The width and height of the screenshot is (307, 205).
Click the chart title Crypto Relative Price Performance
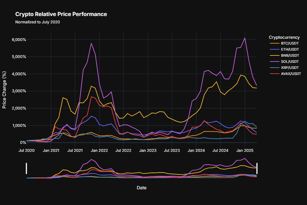[61, 14]
